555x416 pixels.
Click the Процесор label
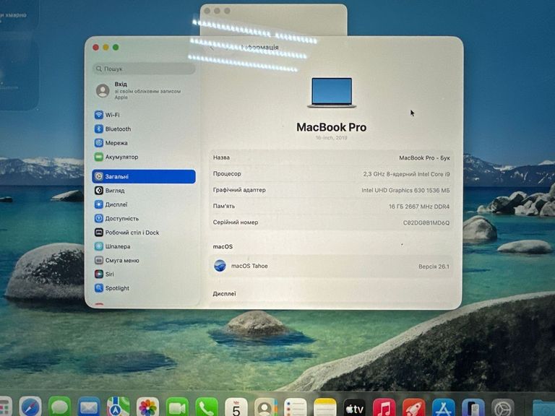227,173
